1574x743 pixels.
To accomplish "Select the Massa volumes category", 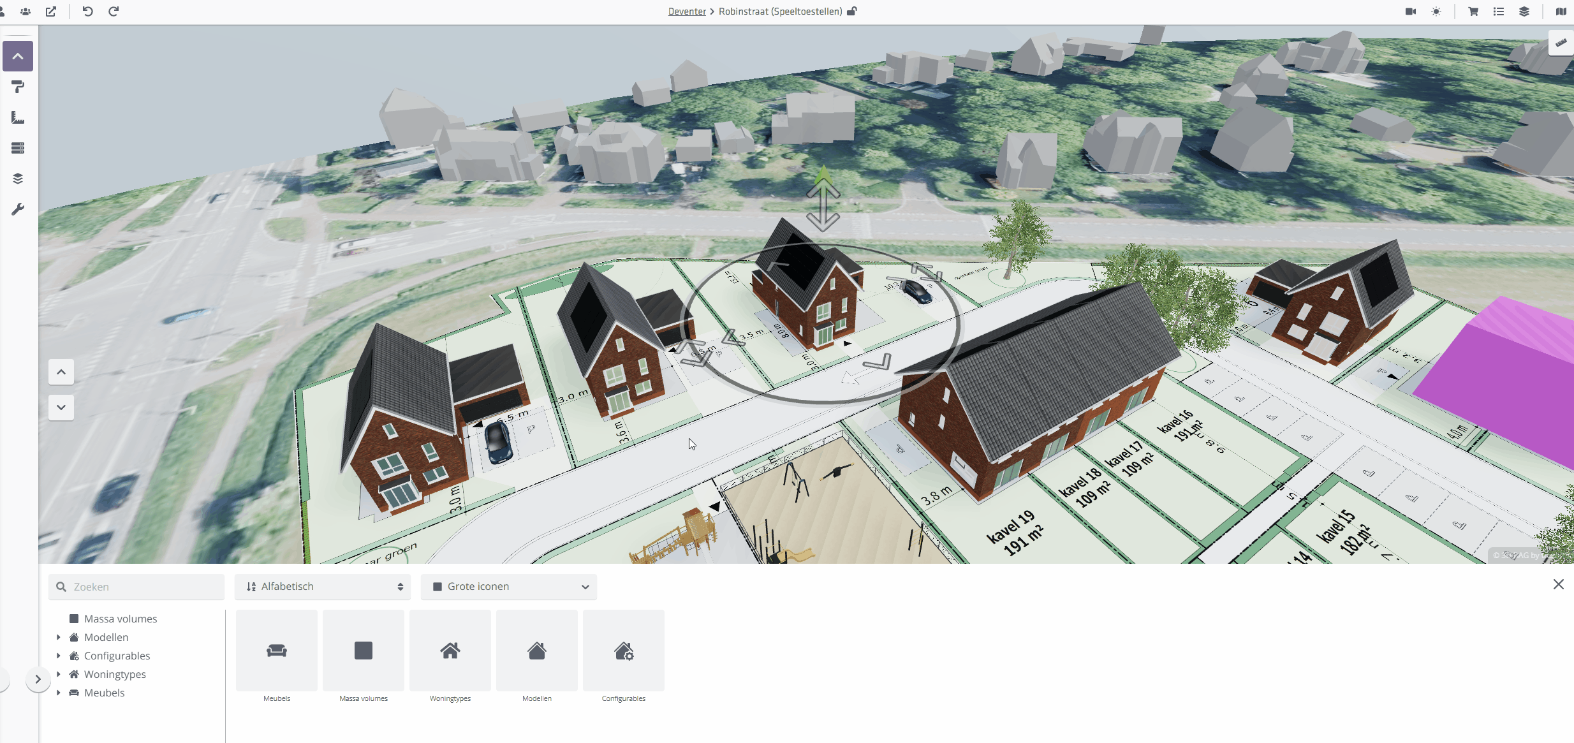I will (121, 618).
